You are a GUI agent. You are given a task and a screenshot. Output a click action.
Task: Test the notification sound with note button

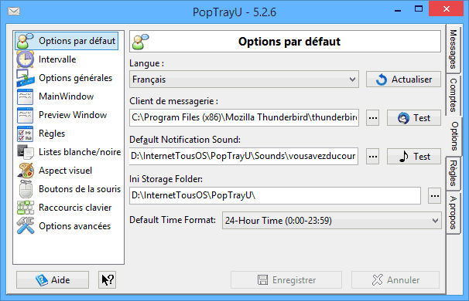pos(414,157)
